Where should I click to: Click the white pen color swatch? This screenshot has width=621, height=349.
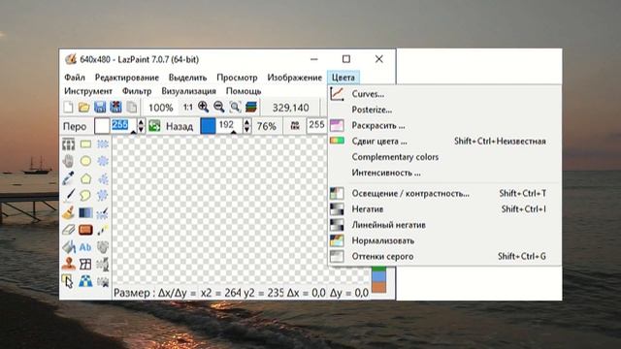pos(102,126)
